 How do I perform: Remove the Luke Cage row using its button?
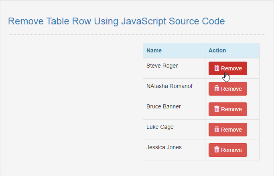[228, 130]
